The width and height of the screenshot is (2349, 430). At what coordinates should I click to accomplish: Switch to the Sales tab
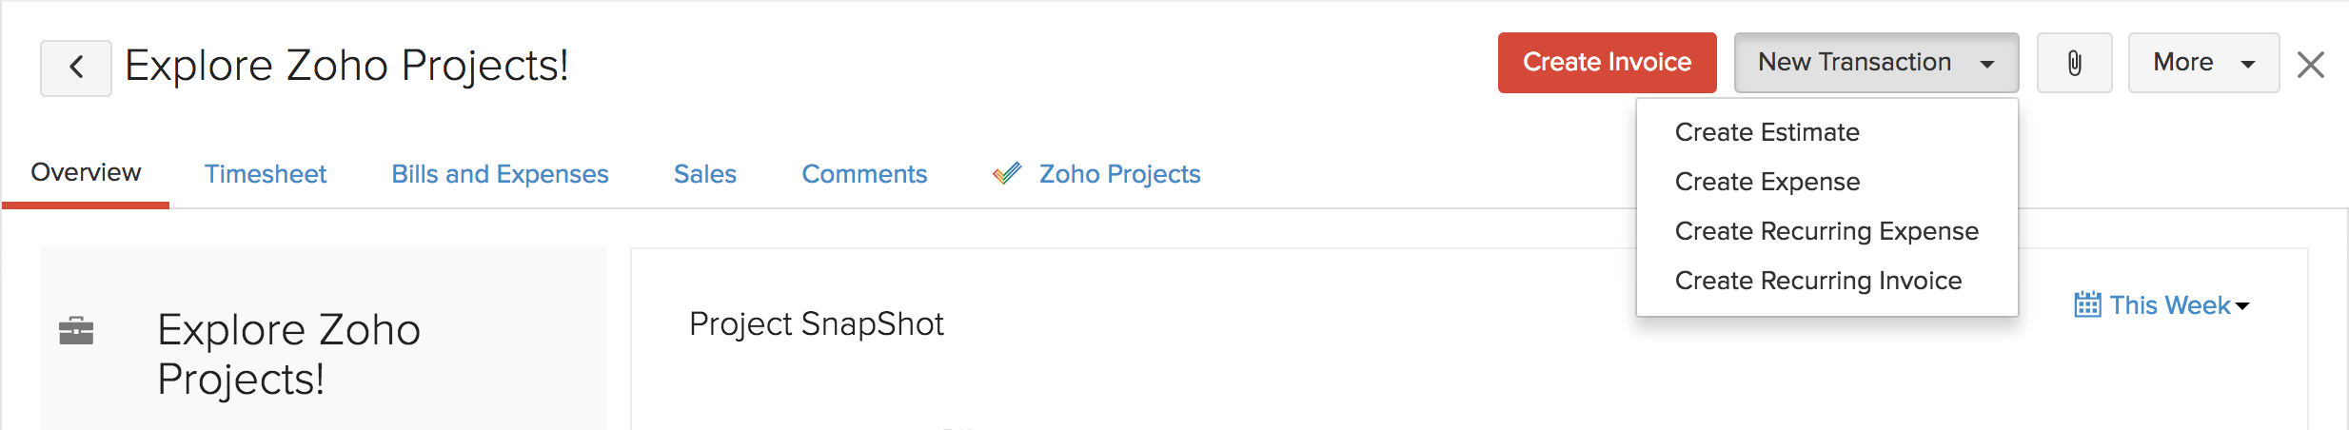pos(704,174)
